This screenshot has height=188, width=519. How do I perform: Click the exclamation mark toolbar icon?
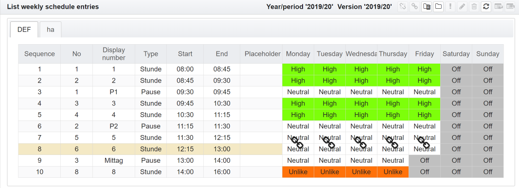tap(450, 7)
